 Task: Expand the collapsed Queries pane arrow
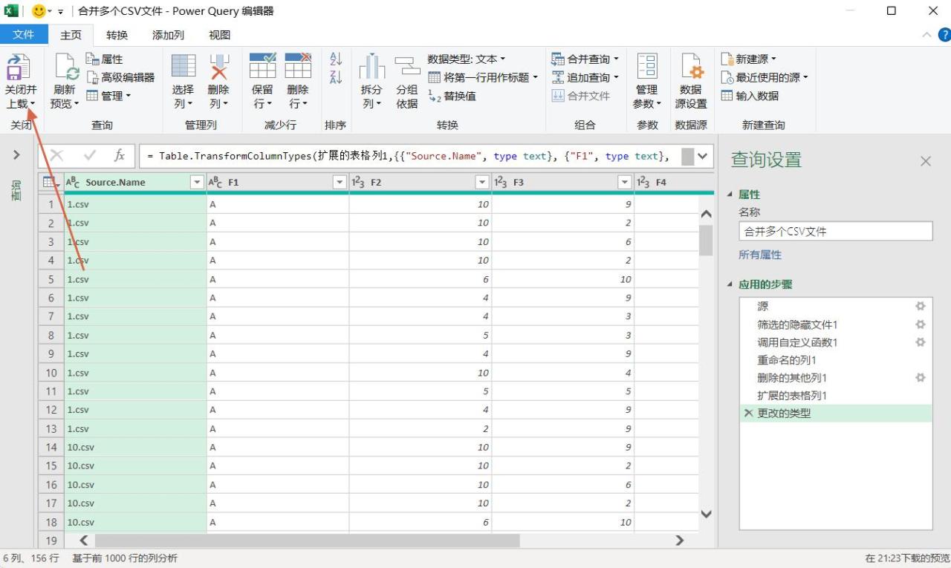16,154
